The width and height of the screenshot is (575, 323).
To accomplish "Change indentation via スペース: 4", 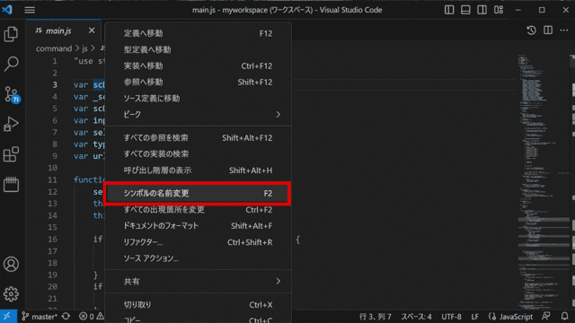I will point(416,317).
